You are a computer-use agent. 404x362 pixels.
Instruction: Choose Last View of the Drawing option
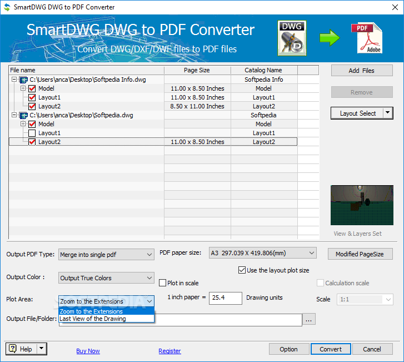(106, 319)
